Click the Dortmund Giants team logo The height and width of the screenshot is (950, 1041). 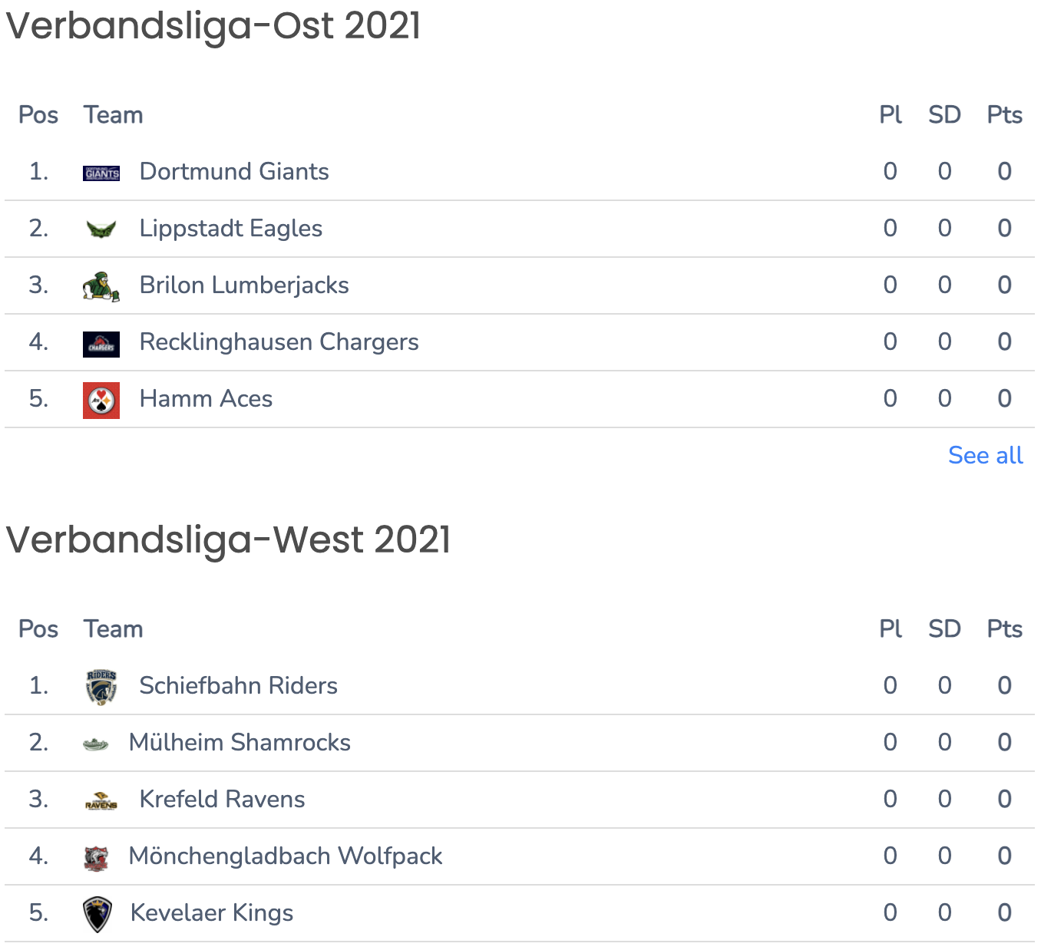pyautogui.click(x=101, y=173)
